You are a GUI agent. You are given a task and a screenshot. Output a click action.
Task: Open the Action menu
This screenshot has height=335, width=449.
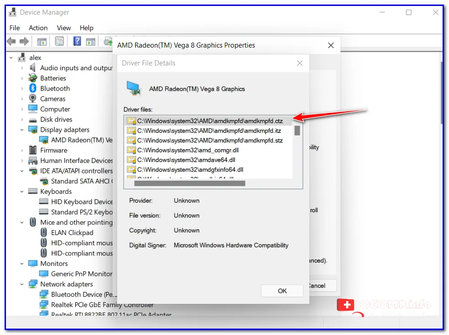click(x=38, y=28)
